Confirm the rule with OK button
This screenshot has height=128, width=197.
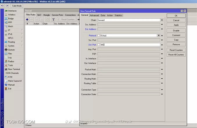(x=176, y=16)
